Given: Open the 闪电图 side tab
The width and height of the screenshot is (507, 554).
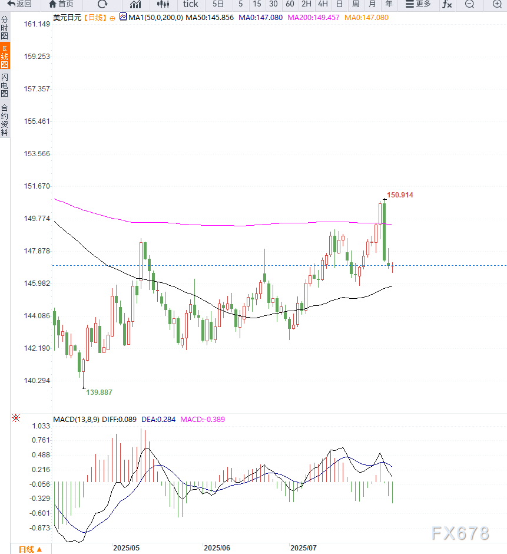Looking at the screenshot, I should (x=5, y=85).
